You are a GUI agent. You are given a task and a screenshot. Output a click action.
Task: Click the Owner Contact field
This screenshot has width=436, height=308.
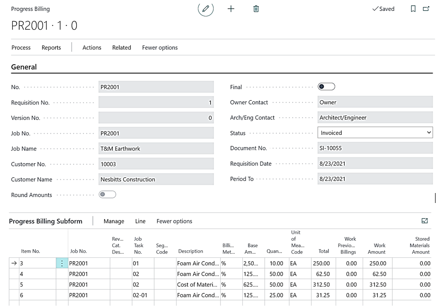coord(375,102)
